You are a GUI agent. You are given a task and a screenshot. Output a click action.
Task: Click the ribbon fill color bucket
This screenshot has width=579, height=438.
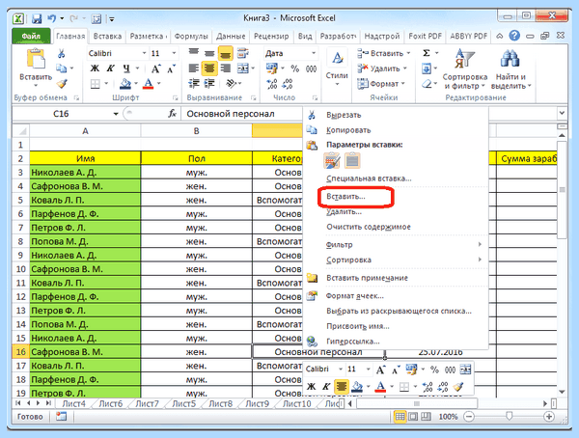[125, 84]
